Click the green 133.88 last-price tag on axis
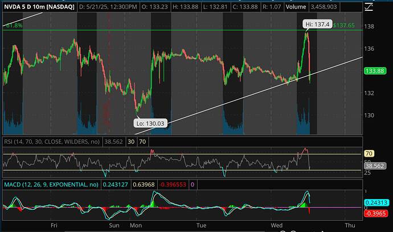 click(375, 71)
